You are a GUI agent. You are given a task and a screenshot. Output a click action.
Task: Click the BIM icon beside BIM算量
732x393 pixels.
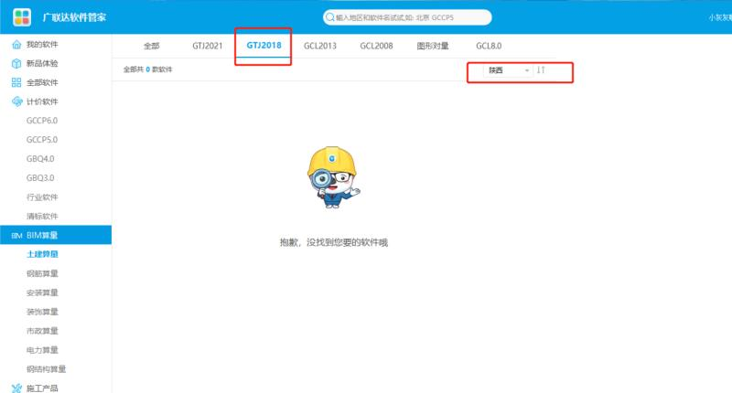[x=16, y=236]
